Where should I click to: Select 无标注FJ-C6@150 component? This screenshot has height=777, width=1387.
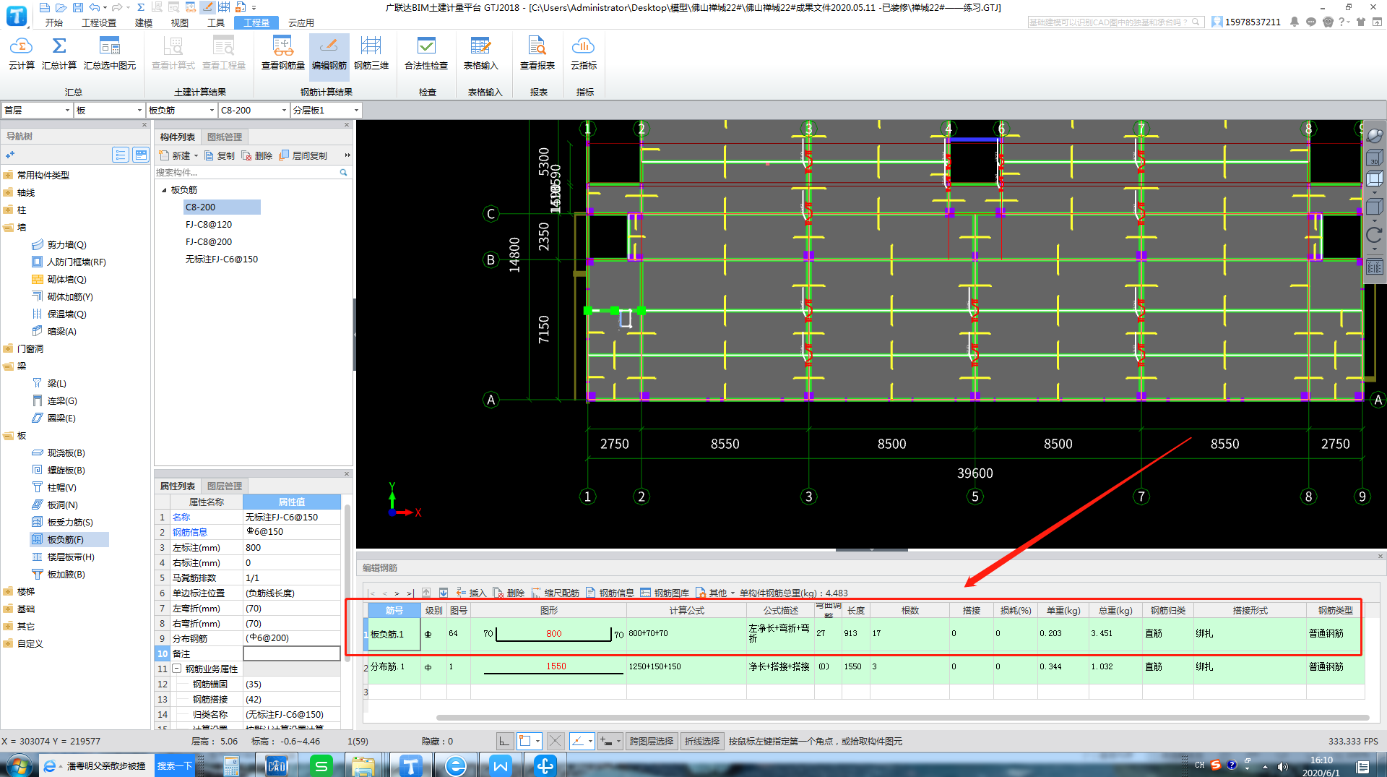[x=222, y=259]
